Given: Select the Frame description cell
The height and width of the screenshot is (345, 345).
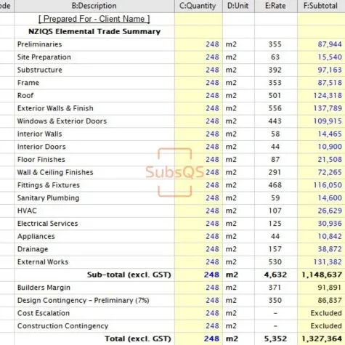Looking at the screenshot, I should 94,83.
